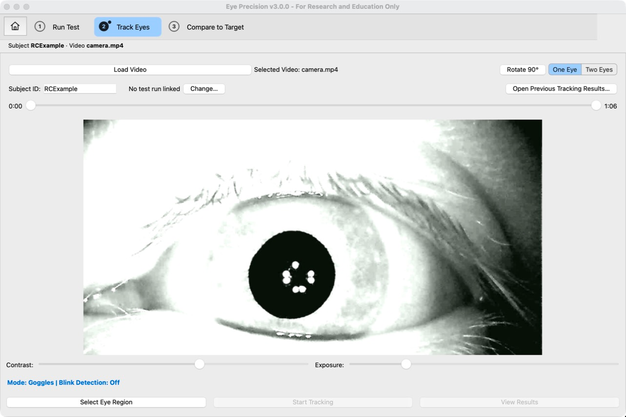The image size is (626, 417).
Task: Click the Subject RCExample header text
Action: 36,45
